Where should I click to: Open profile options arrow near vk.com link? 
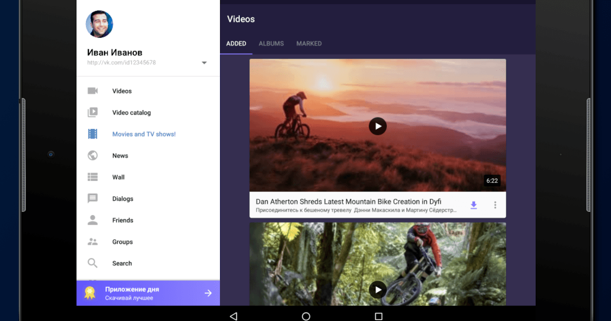tap(204, 62)
